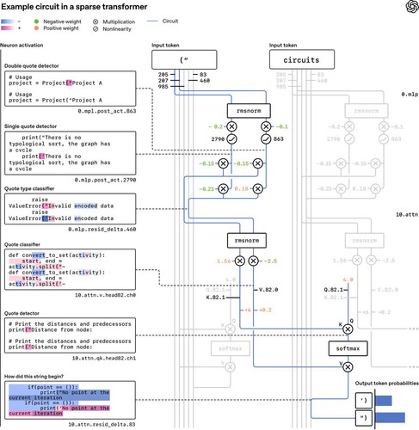Image resolution: width=419 pixels, height=430 pixels.
Task: Click the 'Neuron activation' heading
Action: pos(22,46)
